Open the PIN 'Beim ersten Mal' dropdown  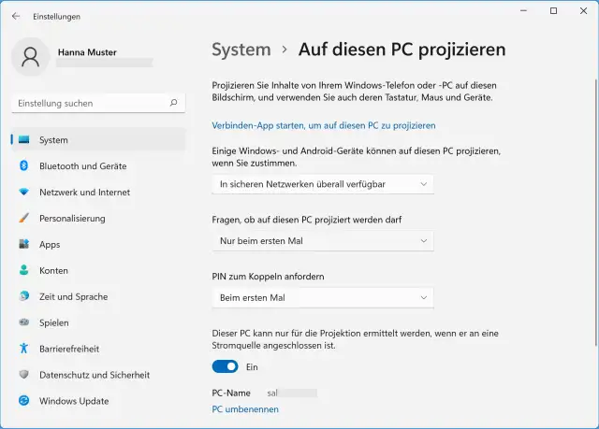[323, 298]
